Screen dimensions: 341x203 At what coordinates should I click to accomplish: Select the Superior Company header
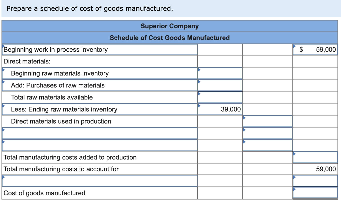click(x=170, y=26)
